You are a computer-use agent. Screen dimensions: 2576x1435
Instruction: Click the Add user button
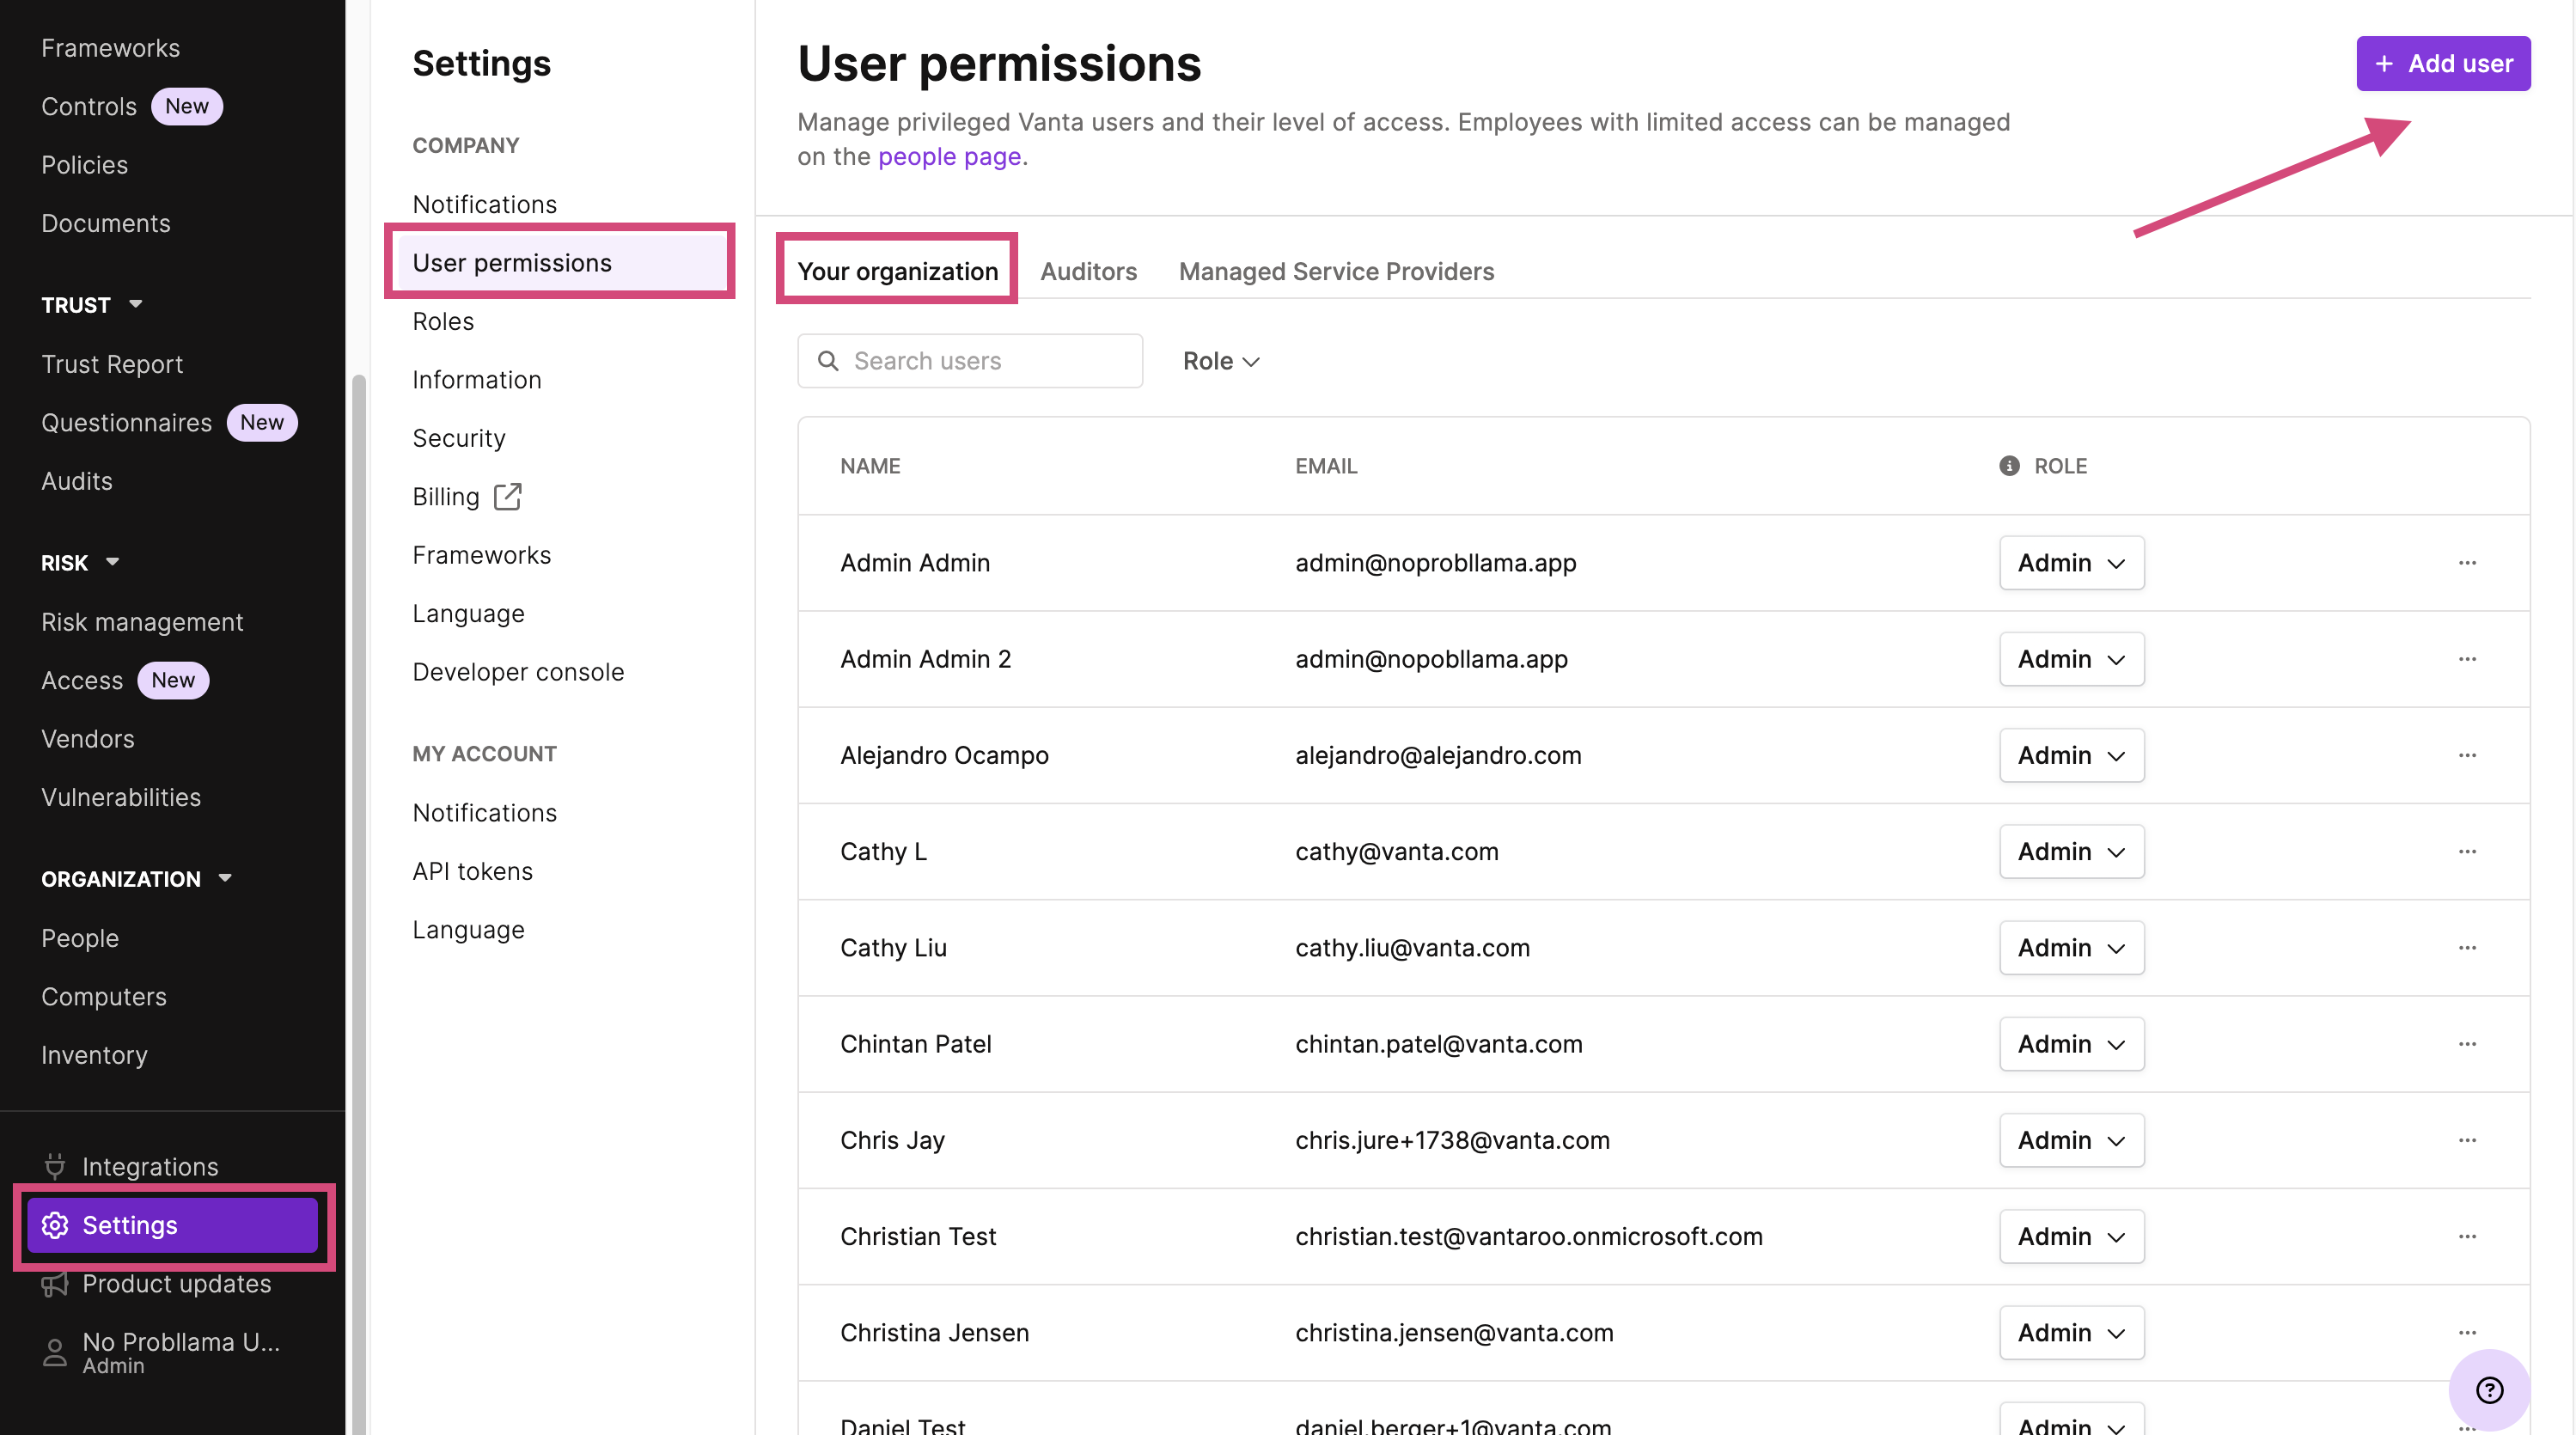coord(2443,63)
